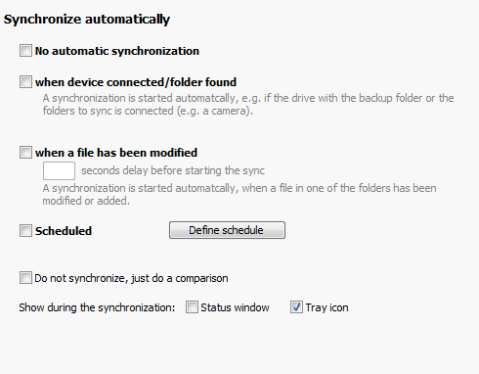Viewport: 479px width, 374px height.
Task: Click the 'Do not synchronize, just do a comparison' text
Action: pos(131,278)
